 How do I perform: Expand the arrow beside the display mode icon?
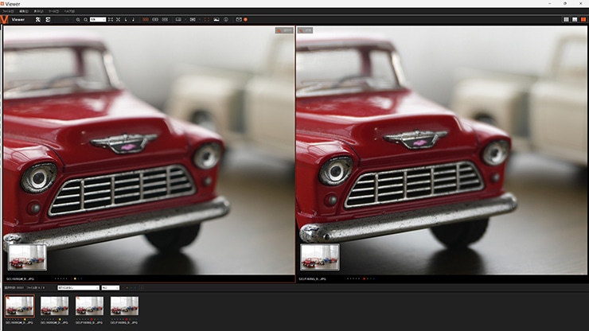(x=185, y=20)
